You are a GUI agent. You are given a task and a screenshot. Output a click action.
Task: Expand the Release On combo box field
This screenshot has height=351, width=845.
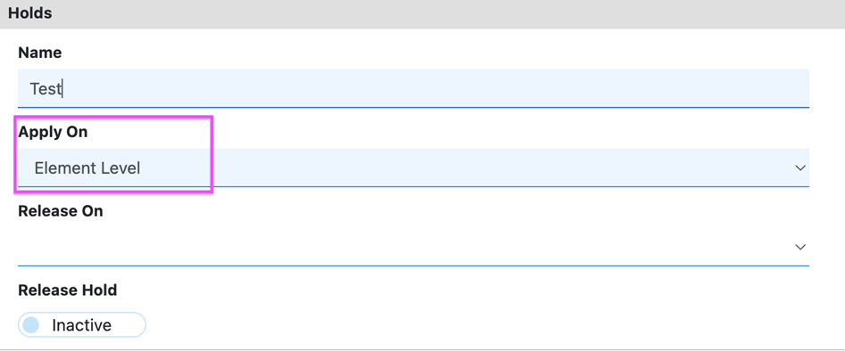click(413, 247)
